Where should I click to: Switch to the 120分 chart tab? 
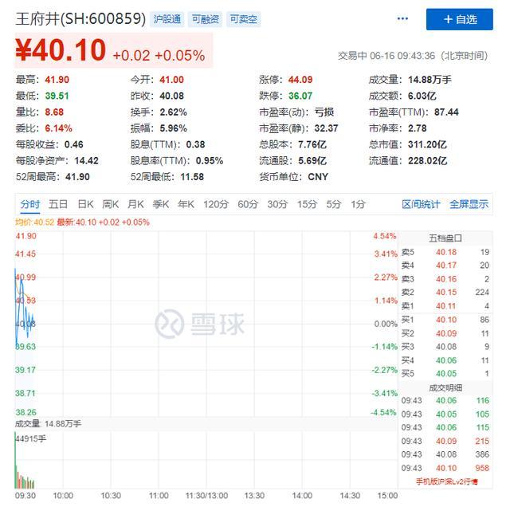click(216, 204)
